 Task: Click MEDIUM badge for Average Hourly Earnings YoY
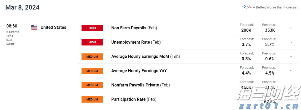(92, 71)
